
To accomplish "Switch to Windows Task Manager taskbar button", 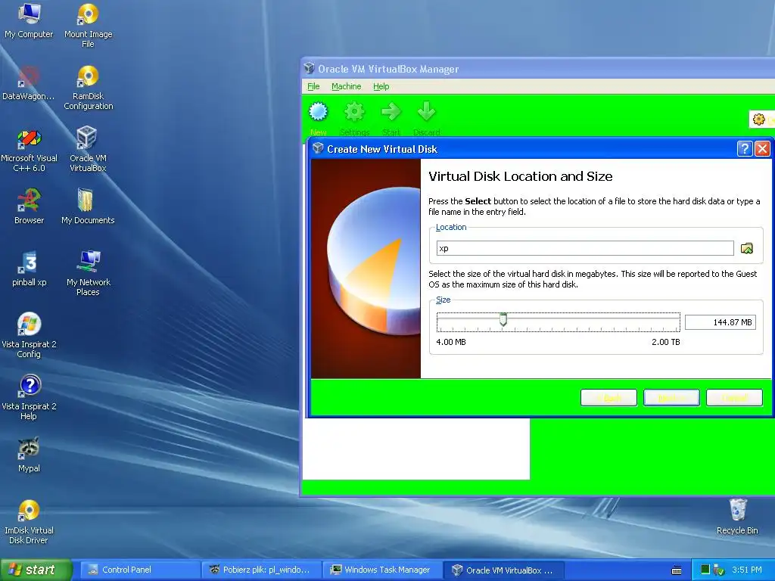I will (x=382, y=570).
